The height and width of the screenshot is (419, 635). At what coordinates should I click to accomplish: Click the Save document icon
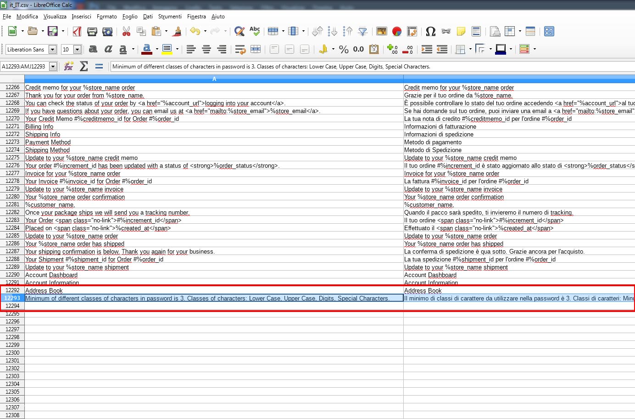(53, 31)
